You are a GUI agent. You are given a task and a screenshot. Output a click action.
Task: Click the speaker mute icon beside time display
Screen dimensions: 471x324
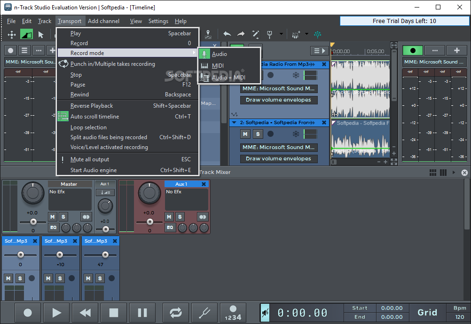point(265,313)
